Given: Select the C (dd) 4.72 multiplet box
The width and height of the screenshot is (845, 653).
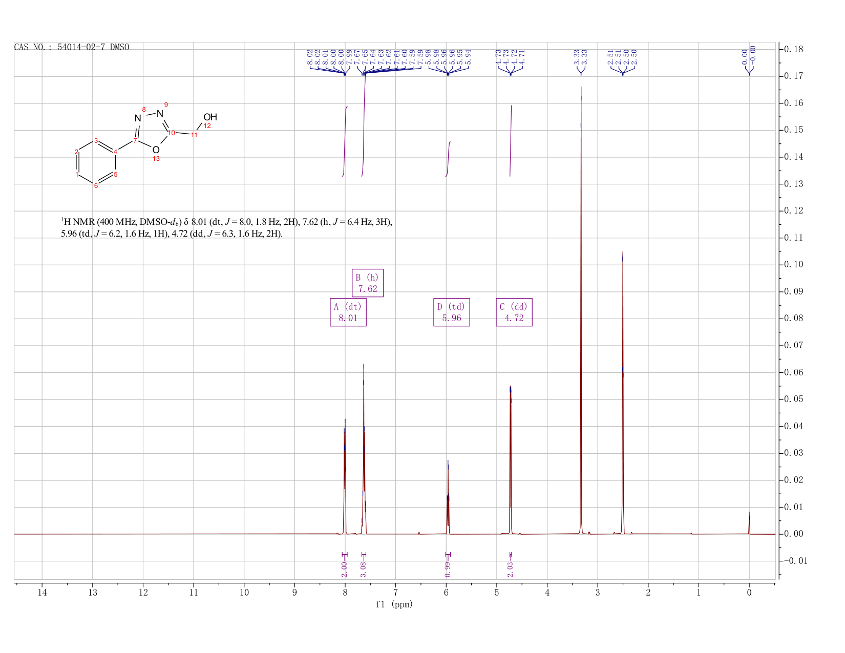Looking at the screenshot, I should pos(514,312).
